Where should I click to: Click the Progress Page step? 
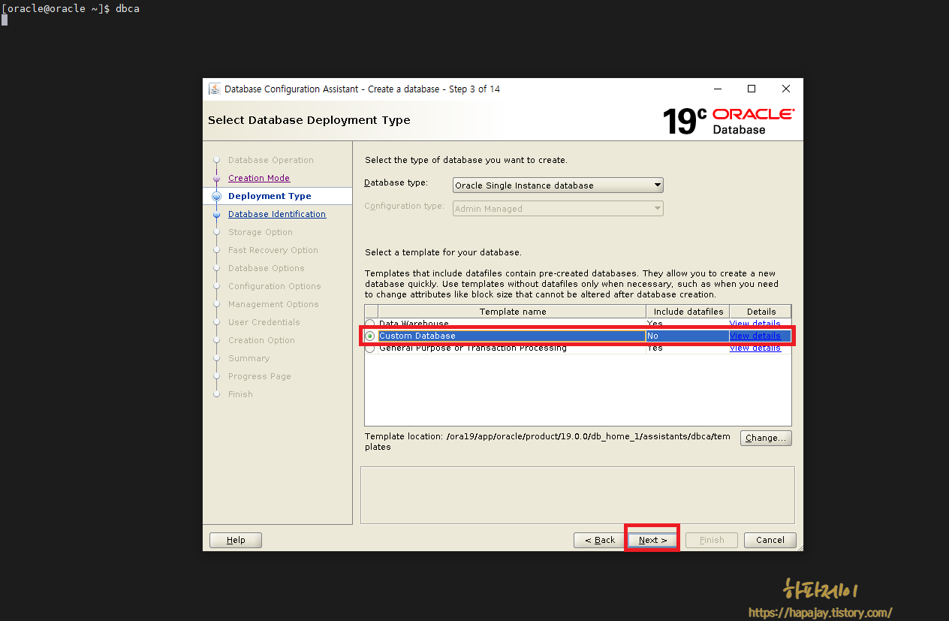point(260,376)
